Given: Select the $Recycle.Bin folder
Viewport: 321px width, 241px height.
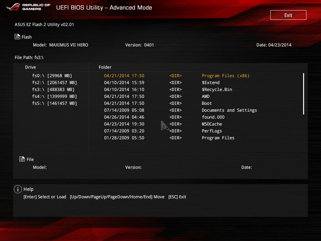Looking at the screenshot, I should tap(217, 89).
